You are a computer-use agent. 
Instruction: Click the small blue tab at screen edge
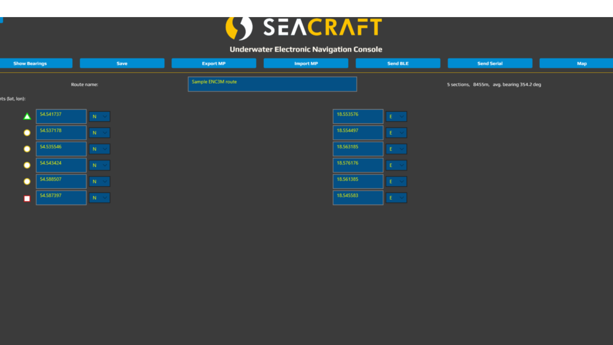(1, 20)
